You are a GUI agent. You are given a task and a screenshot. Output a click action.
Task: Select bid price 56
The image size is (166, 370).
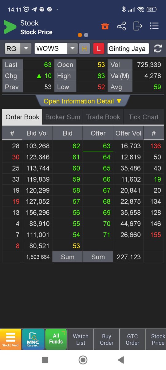coord(76,212)
